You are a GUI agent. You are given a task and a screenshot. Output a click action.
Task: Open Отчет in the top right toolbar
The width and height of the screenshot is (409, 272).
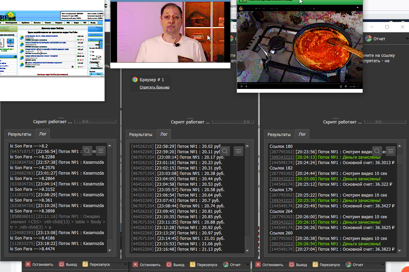376,39
